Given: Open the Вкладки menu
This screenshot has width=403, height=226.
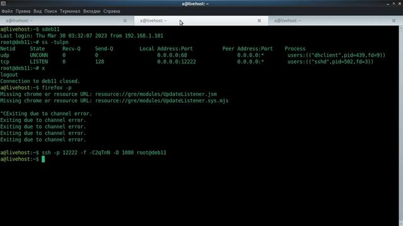Looking at the screenshot, I should point(92,11).
